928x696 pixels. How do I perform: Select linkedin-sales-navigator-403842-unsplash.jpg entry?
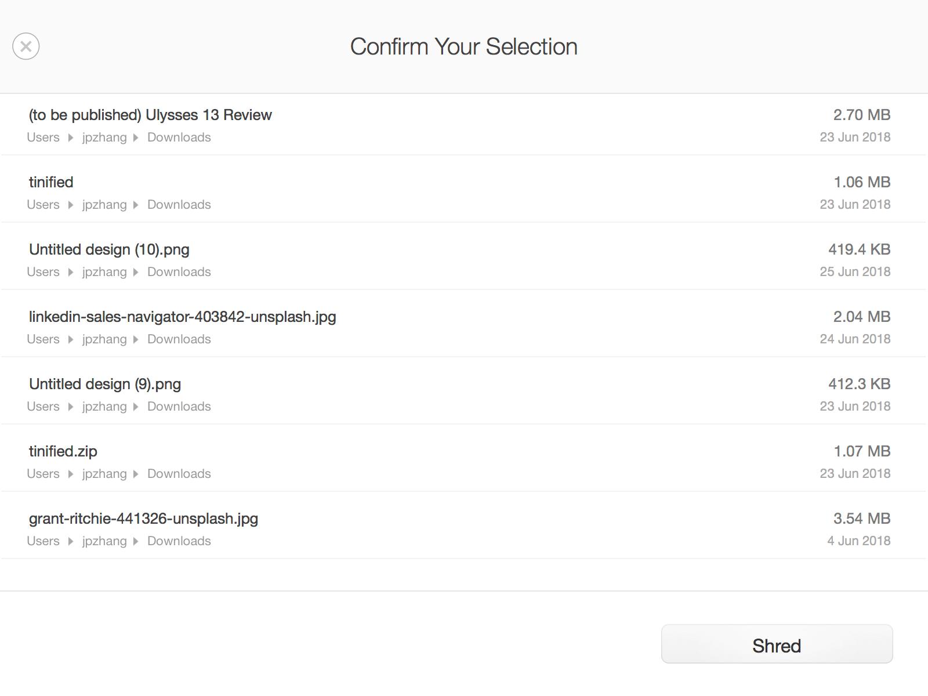464,327
